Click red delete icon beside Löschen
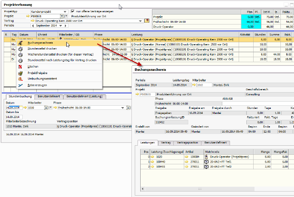This screenshot has height=197, width=294. pos(20,66)
